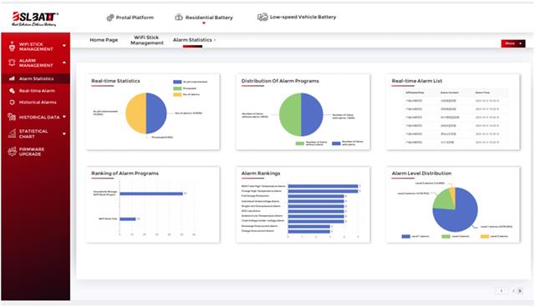Expand the Historical Data dropdown arrow
The image size is (535, 307).
coord(64,117)
